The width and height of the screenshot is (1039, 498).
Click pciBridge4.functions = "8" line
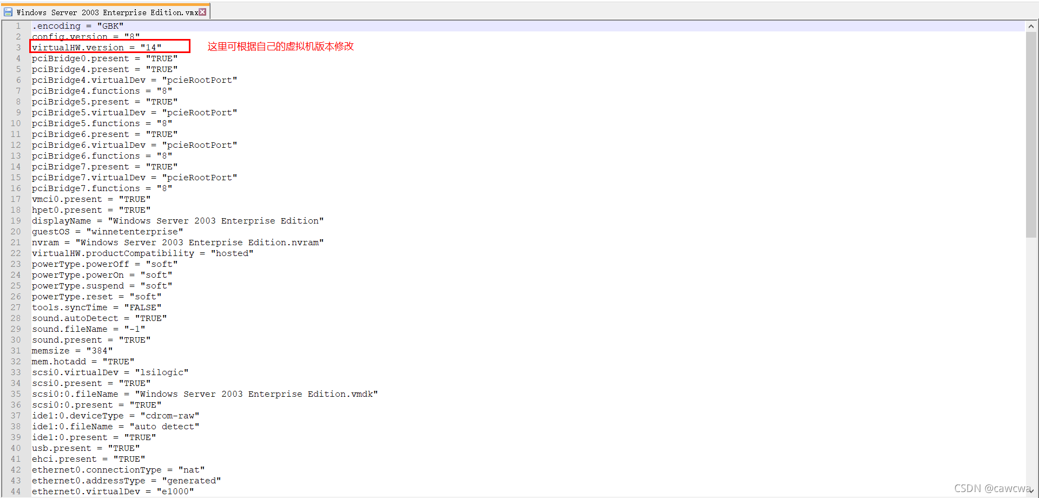(x=102, y=91)
